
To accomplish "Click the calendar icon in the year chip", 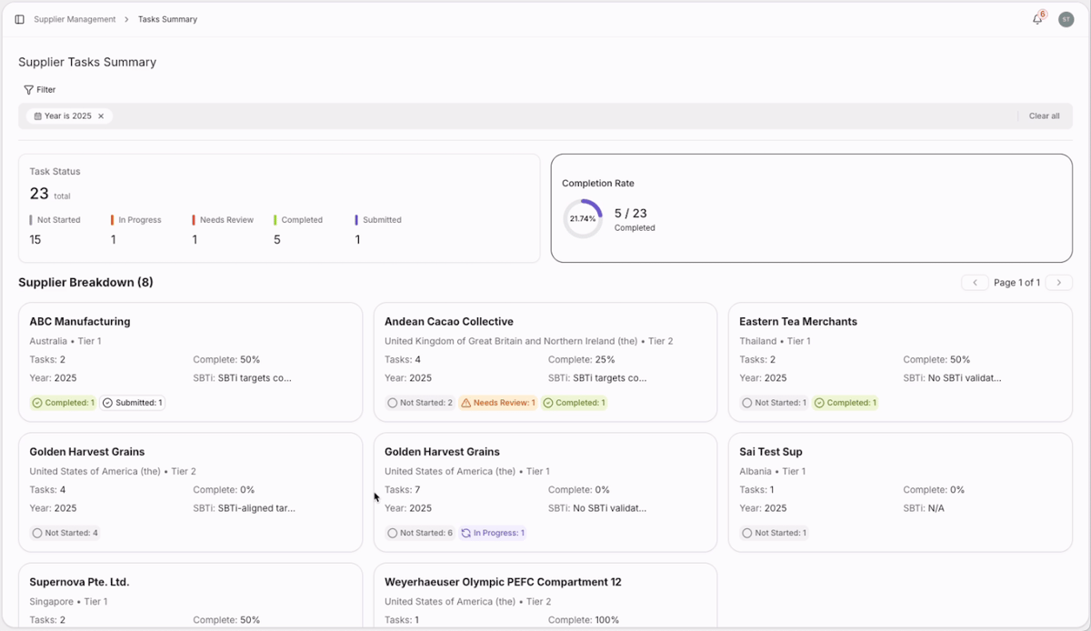I will (38, 116).
